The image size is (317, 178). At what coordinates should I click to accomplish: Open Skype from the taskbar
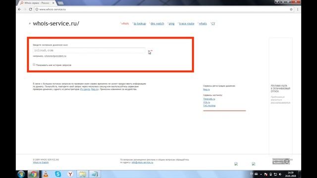58,174
